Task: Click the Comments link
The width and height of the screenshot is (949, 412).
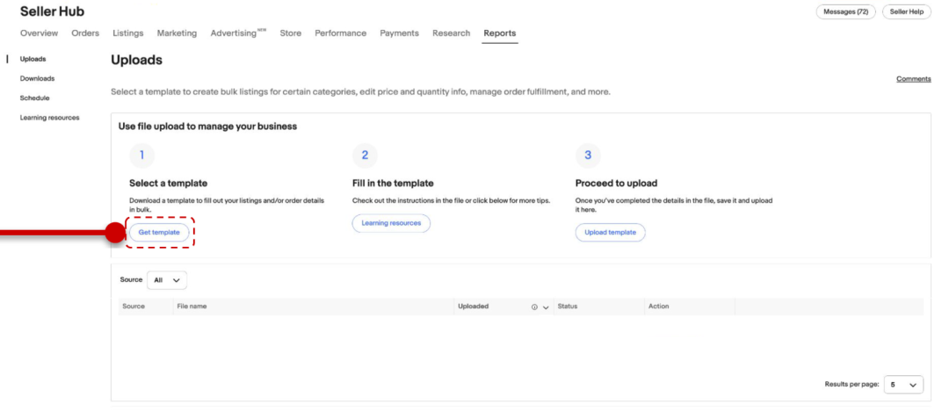Action: click(x=914, y=79)
